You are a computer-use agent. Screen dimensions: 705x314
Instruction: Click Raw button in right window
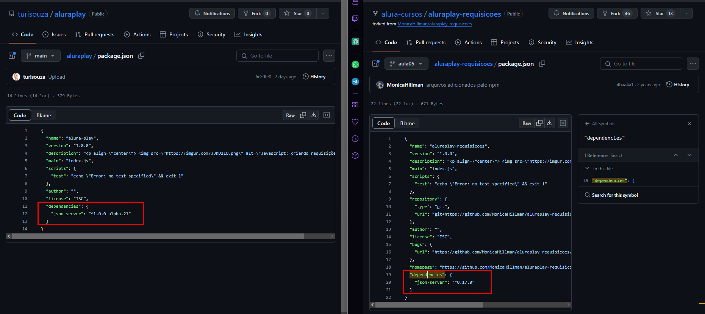click(x=527, y=123)
